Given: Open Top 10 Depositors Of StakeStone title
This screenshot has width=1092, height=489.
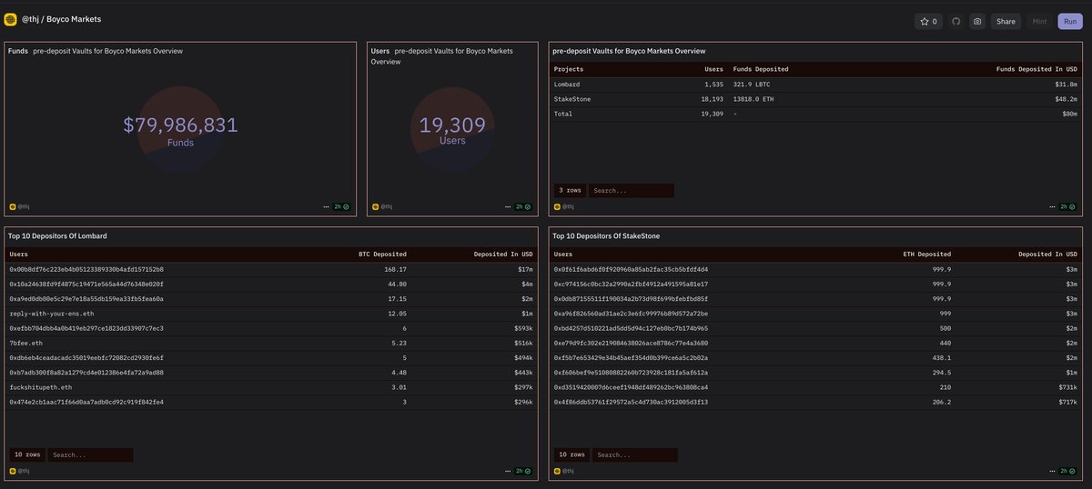Looking at the screenshot, I should point(607,235).
